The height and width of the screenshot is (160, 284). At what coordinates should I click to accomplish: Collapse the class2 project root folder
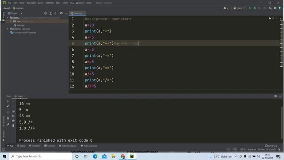coord(8,18)
